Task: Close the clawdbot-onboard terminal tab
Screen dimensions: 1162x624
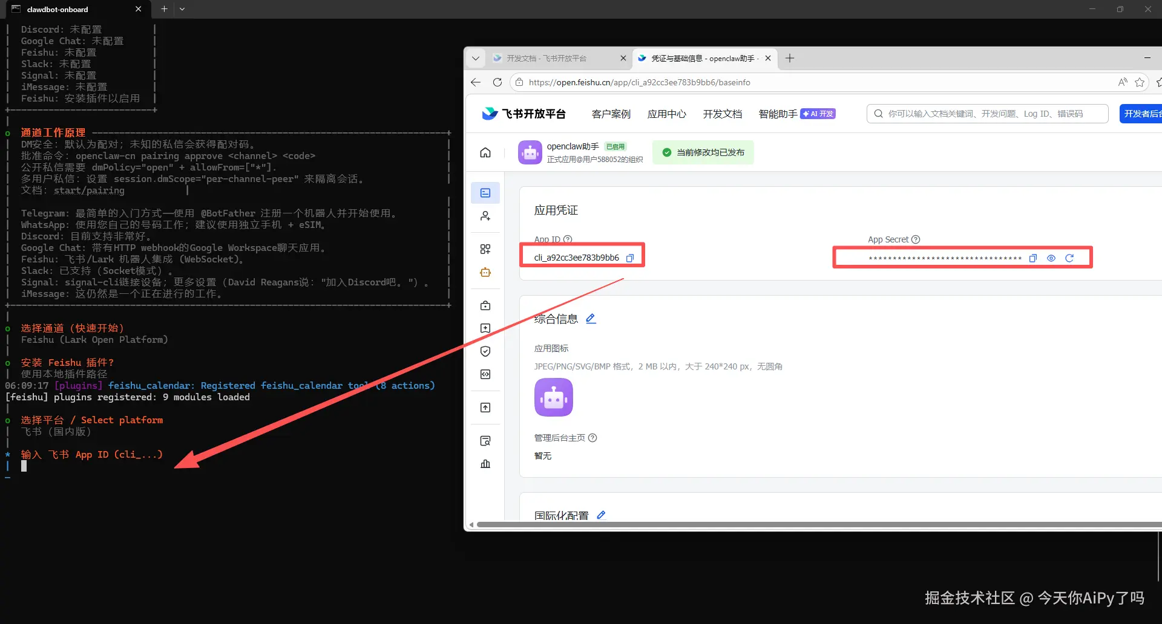Action: (138, 9)
